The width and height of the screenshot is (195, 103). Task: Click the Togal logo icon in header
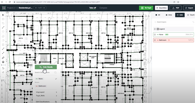tap(4, 8)
